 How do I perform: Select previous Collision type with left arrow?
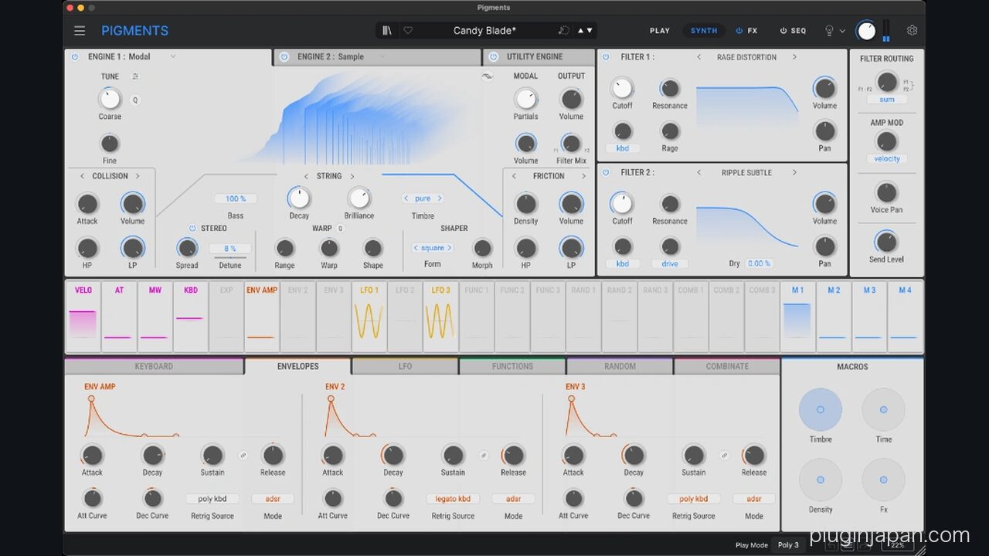coord(83,176)
